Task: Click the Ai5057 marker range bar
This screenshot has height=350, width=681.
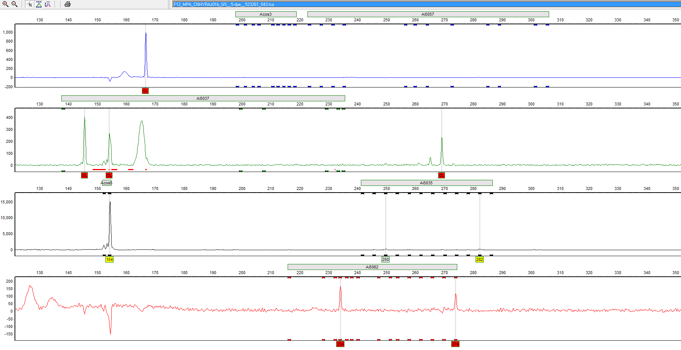Action: (x=428, y=14)
